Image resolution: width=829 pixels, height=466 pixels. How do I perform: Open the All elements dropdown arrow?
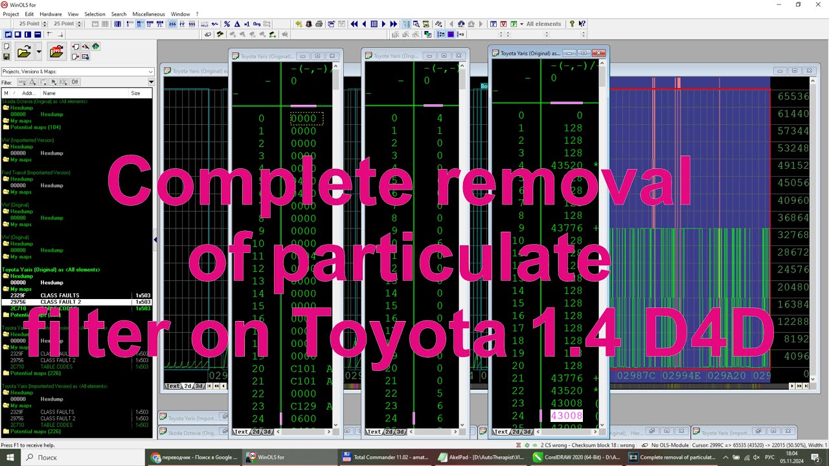click(521, 24)
